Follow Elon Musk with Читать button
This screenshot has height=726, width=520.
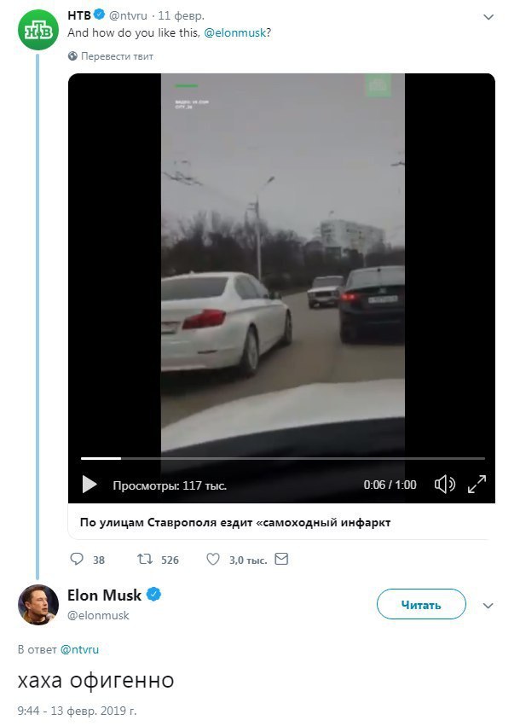pyautogui.click(x=421, y=605)
